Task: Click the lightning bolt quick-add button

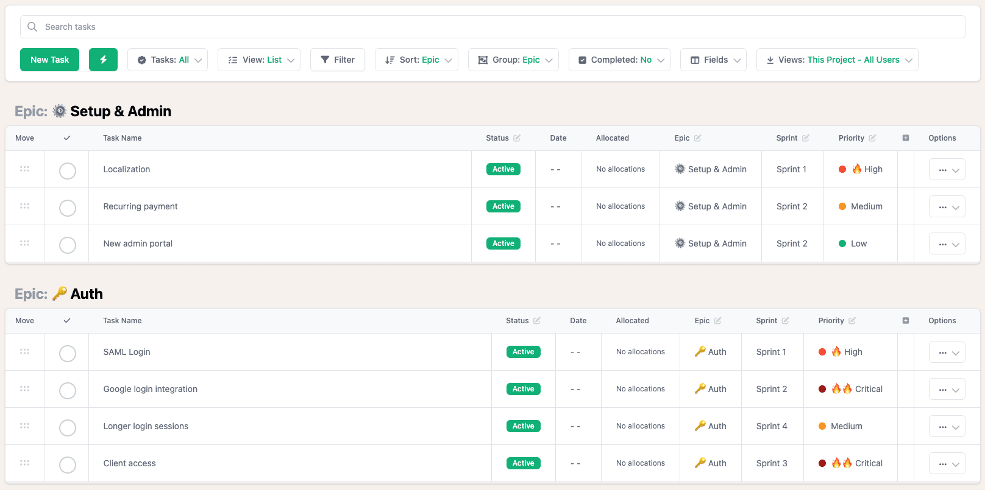Action: coord(103,60)
